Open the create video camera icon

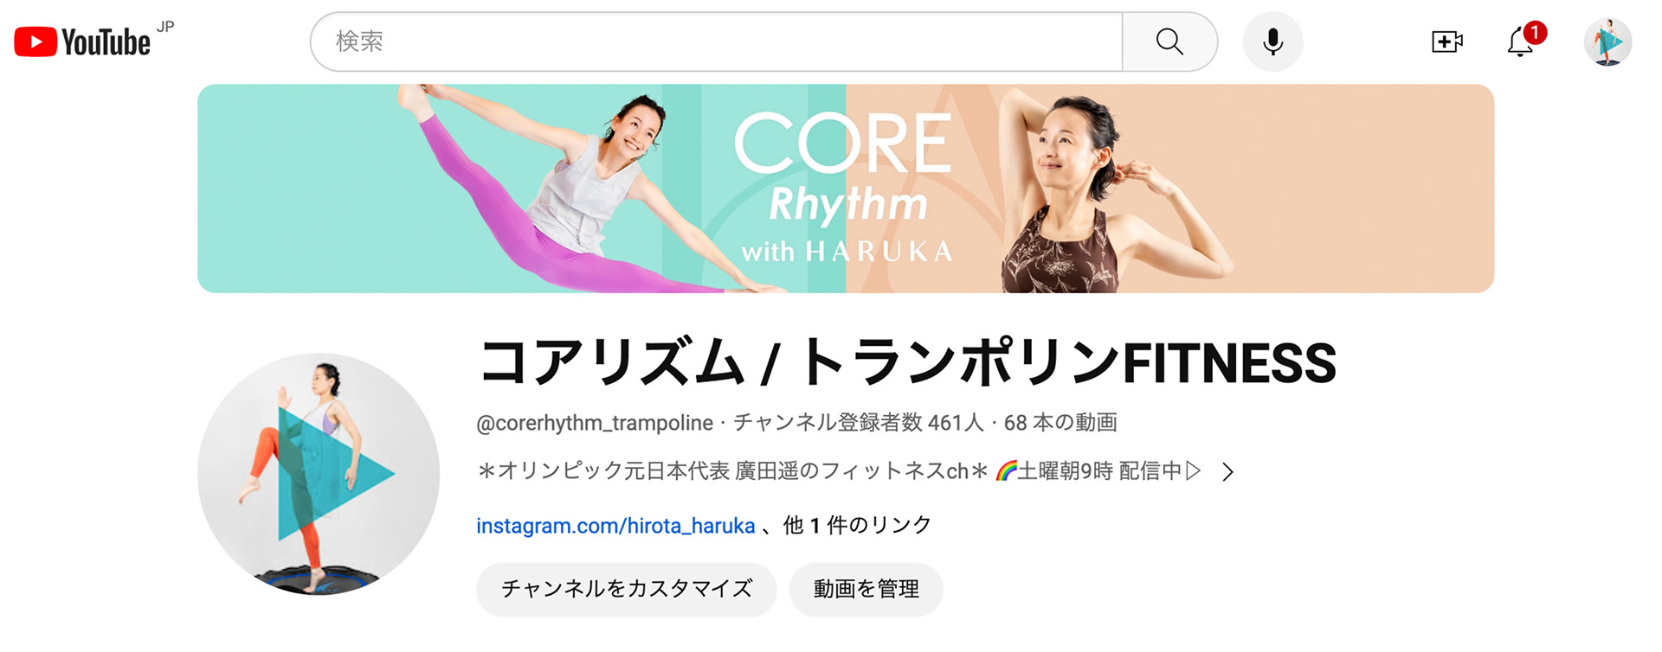(x=1446, y=42)
